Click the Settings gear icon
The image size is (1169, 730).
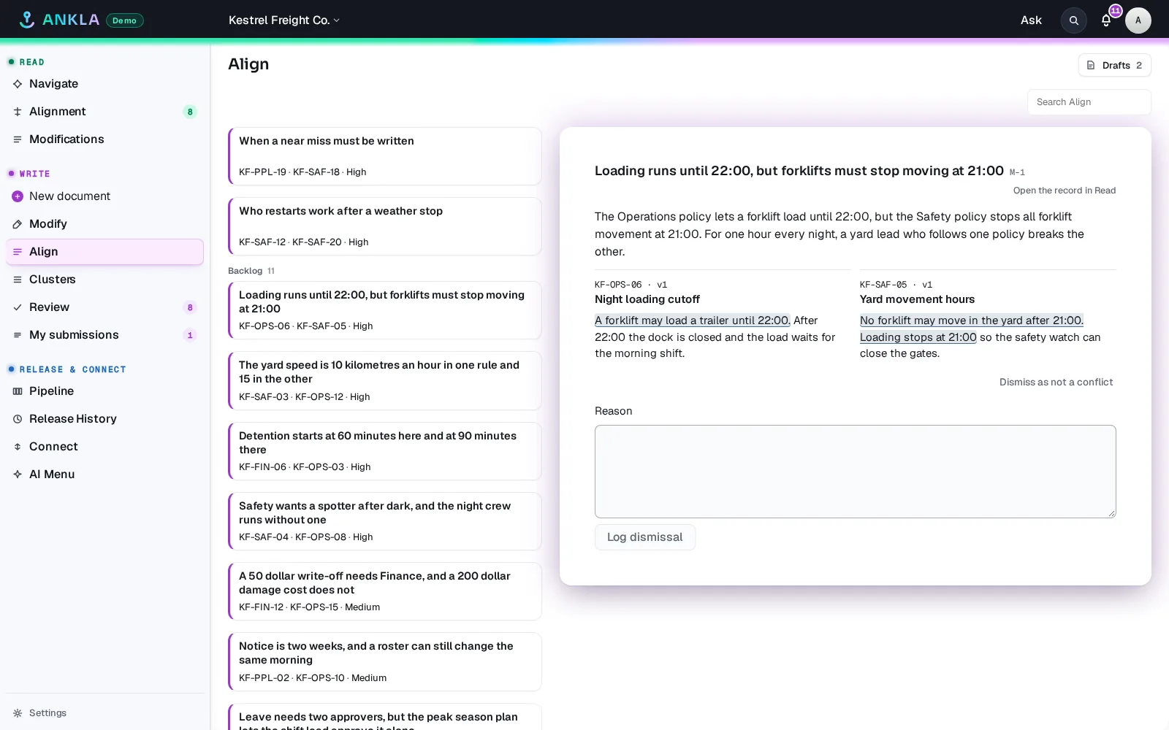coord(18,713)
